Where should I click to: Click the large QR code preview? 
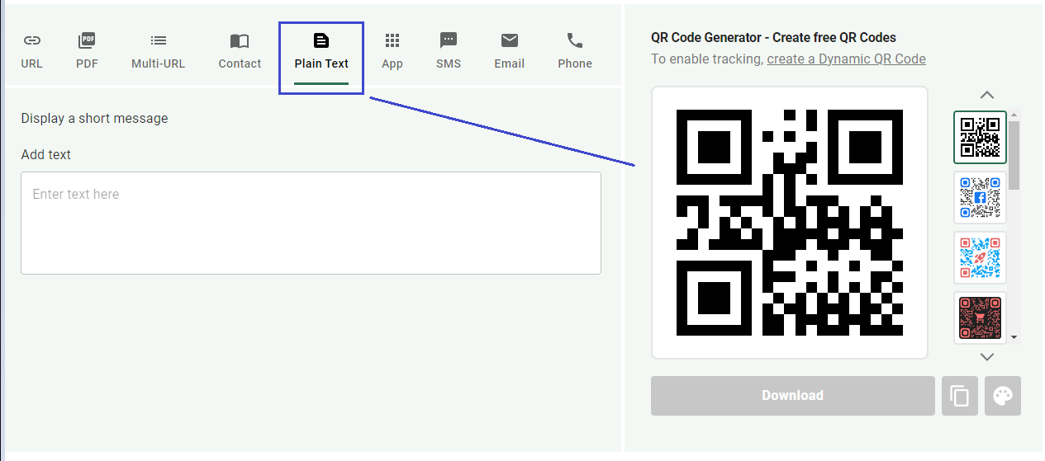point(790,223)
